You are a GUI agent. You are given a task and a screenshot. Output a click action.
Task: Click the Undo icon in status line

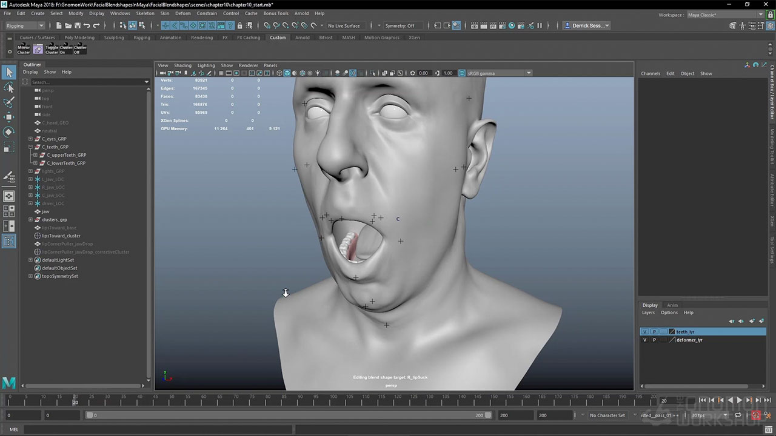pos(87,25)
